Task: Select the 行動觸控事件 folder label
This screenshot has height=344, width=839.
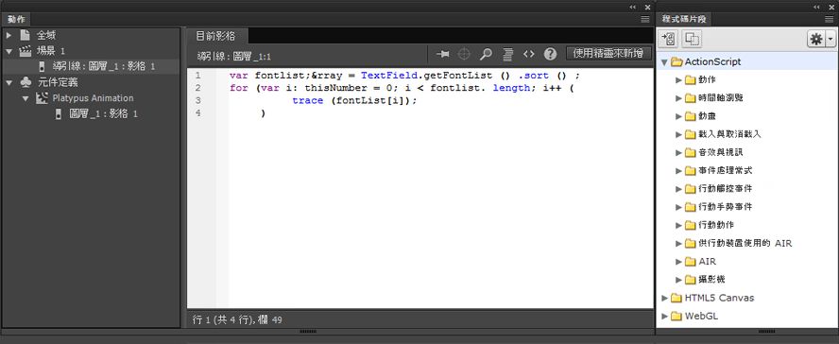Action: 726,189
